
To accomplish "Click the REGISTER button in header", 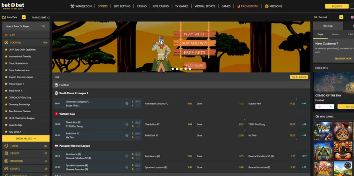I will pos(337,6).
